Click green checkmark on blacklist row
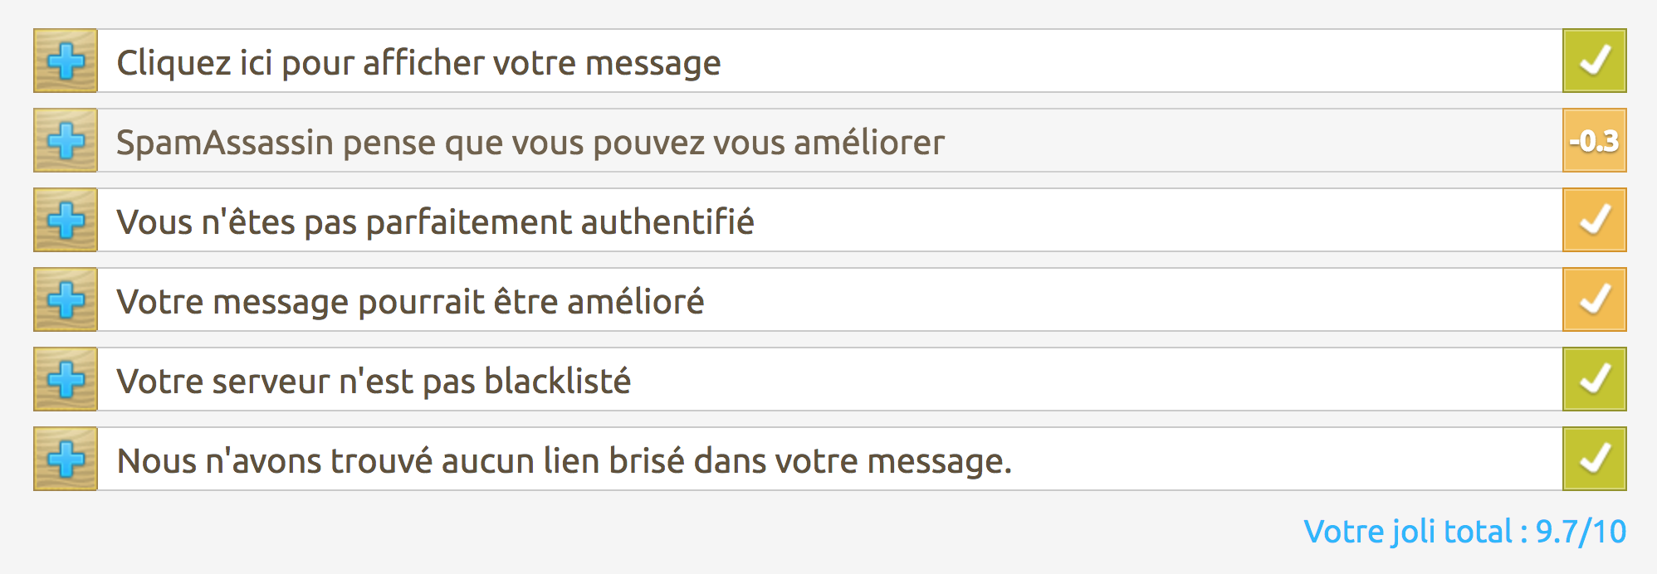Screen dimensions: 1657x574 click(x=1594, y=380)
